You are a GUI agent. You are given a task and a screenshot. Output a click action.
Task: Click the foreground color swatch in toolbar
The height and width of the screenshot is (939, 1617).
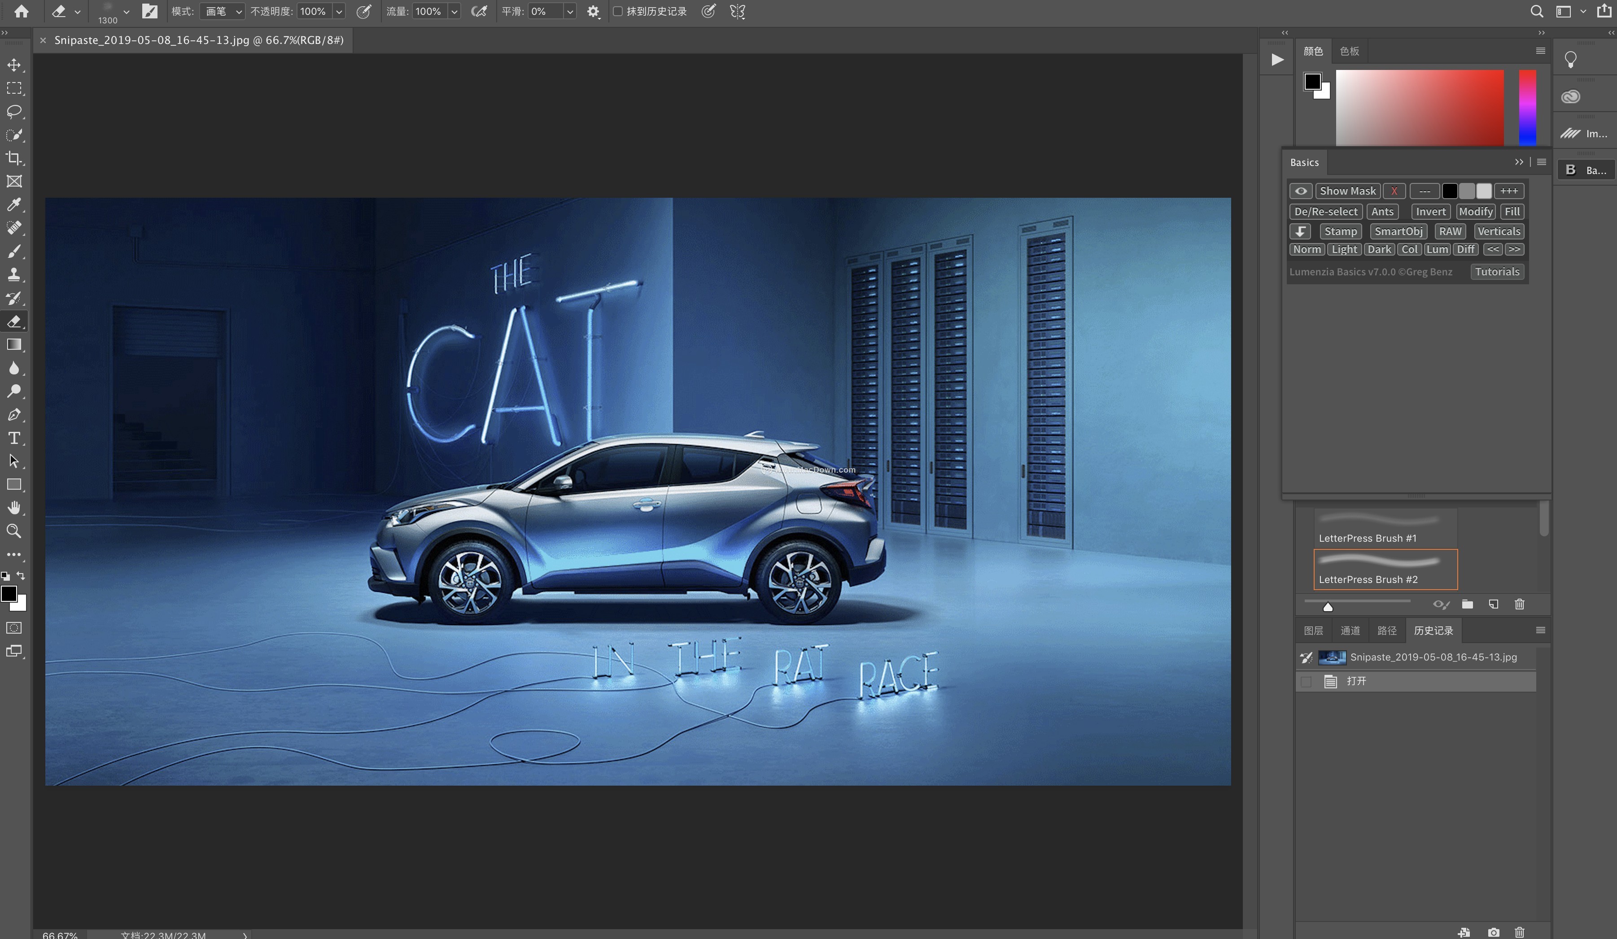point(9,593)
